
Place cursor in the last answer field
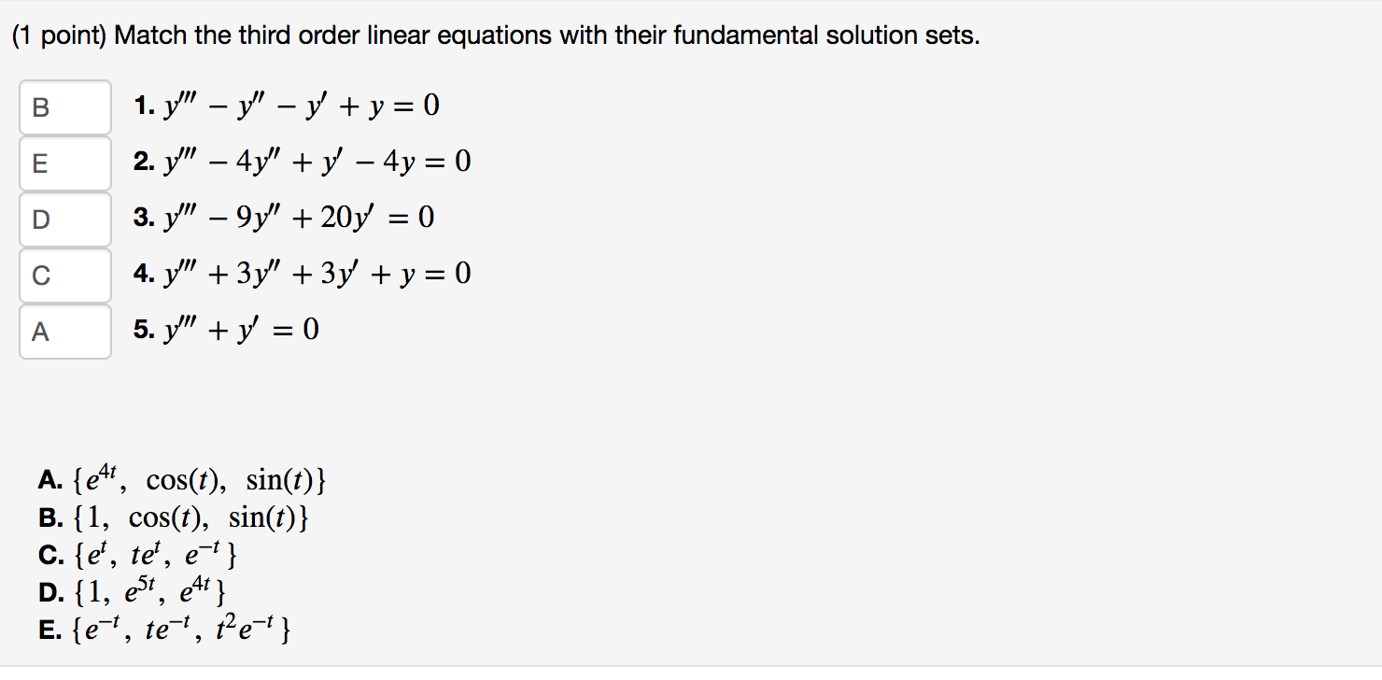click(x=63, y=332)
